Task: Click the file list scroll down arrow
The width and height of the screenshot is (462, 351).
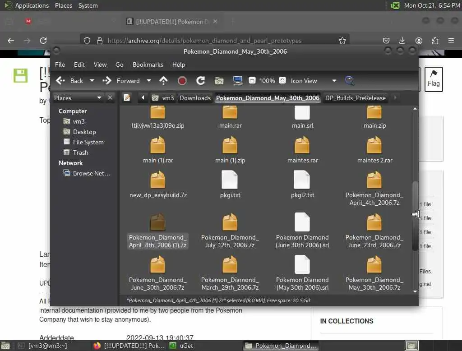Action: pyautogui.click(x=415, y=291)
